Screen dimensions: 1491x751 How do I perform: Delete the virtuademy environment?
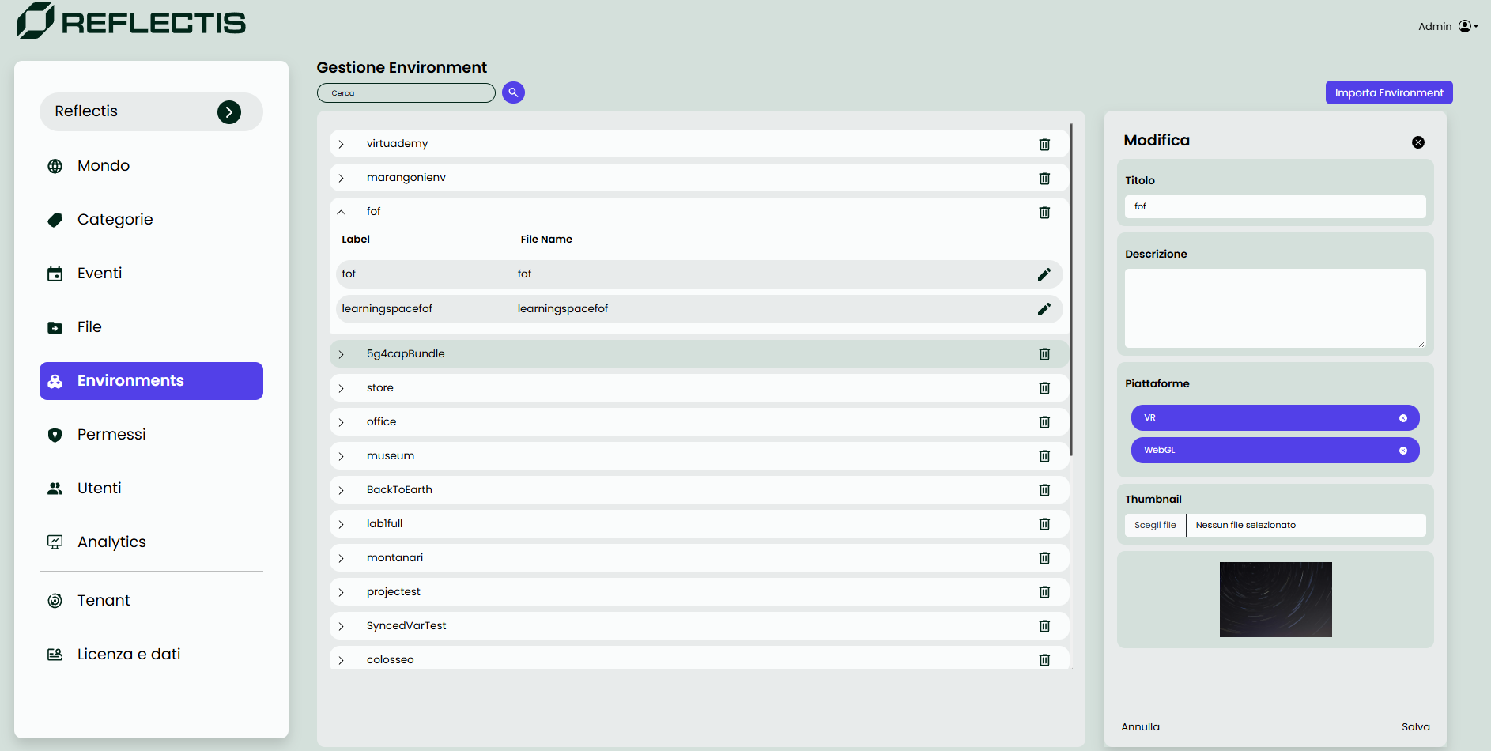(x=1044, y=145)
